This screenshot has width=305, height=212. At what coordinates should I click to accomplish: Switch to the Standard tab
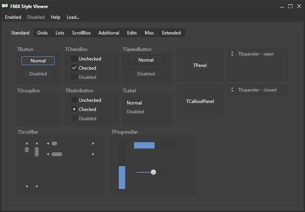tap(20, 33)
